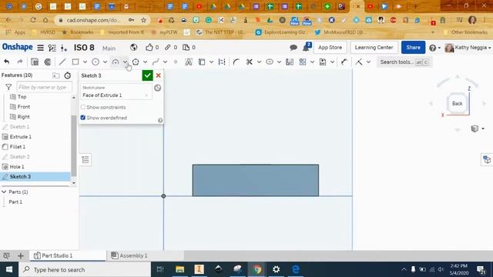Viewport: 493px width, 277px height.
Task: Click the Search tools field
Action: pyautogui.click(x=404, y=62)
